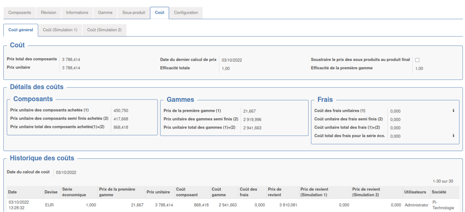
Task: Sort history by the Date column header
Action: [12, 192]
